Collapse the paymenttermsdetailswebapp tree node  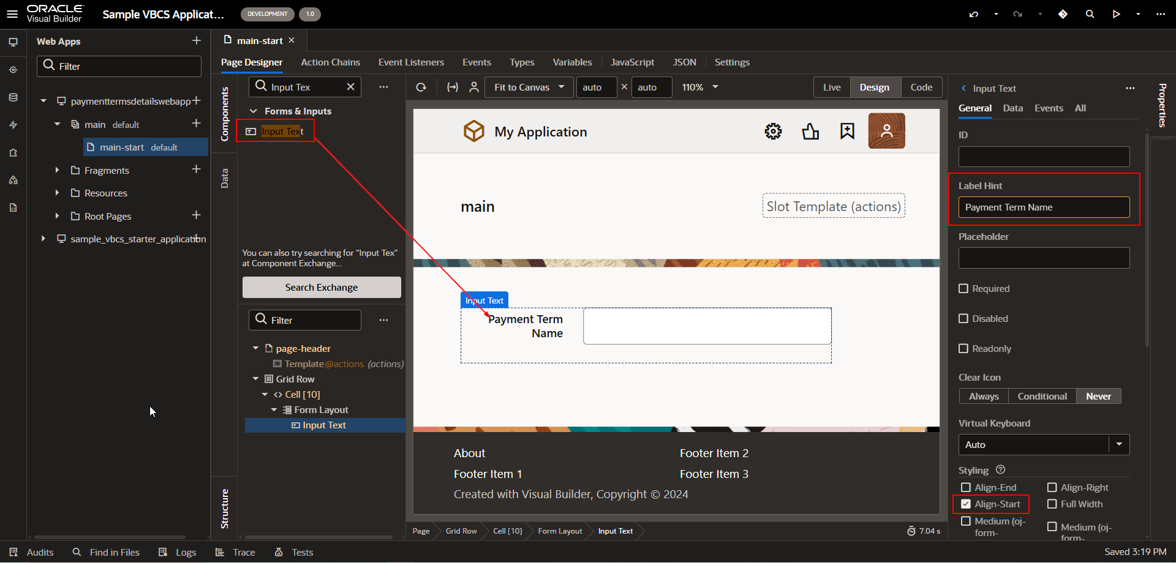(x=43, y=101)
